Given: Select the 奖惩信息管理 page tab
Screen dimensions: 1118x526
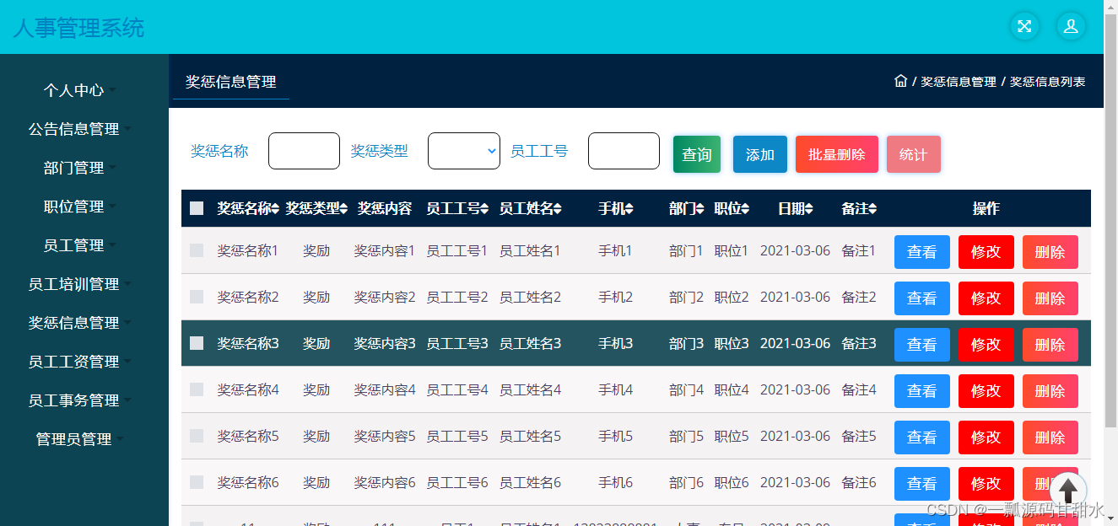Looking at the screenshot, I should click(231, 82).
